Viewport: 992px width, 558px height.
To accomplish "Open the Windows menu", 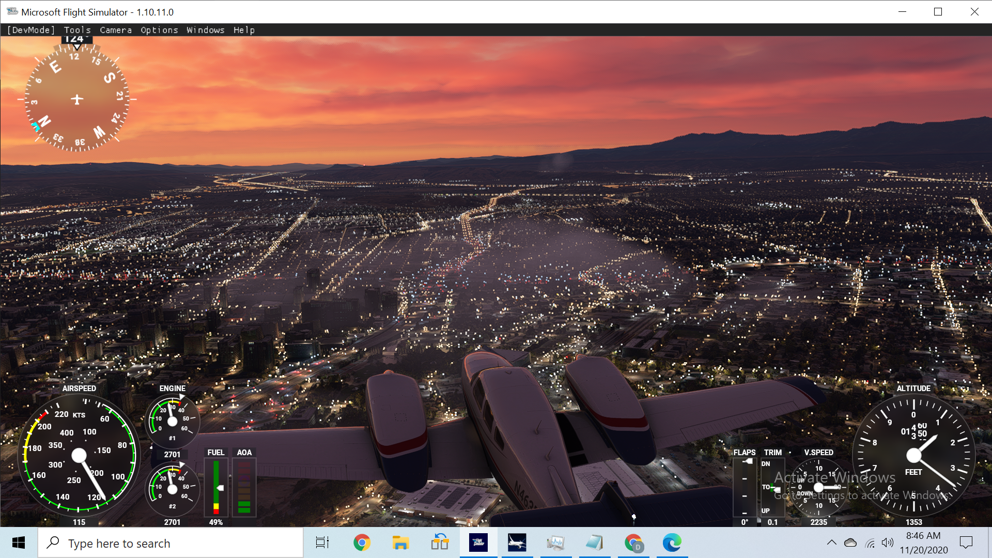I will tap(206, 30).
